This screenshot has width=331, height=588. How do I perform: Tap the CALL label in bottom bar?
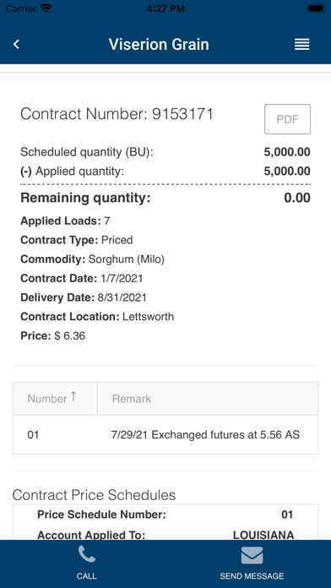coord(87,576)
